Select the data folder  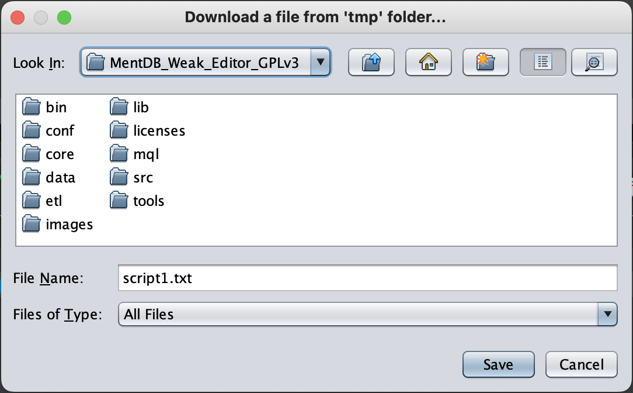pyautogui.click(x=60, y=178)
